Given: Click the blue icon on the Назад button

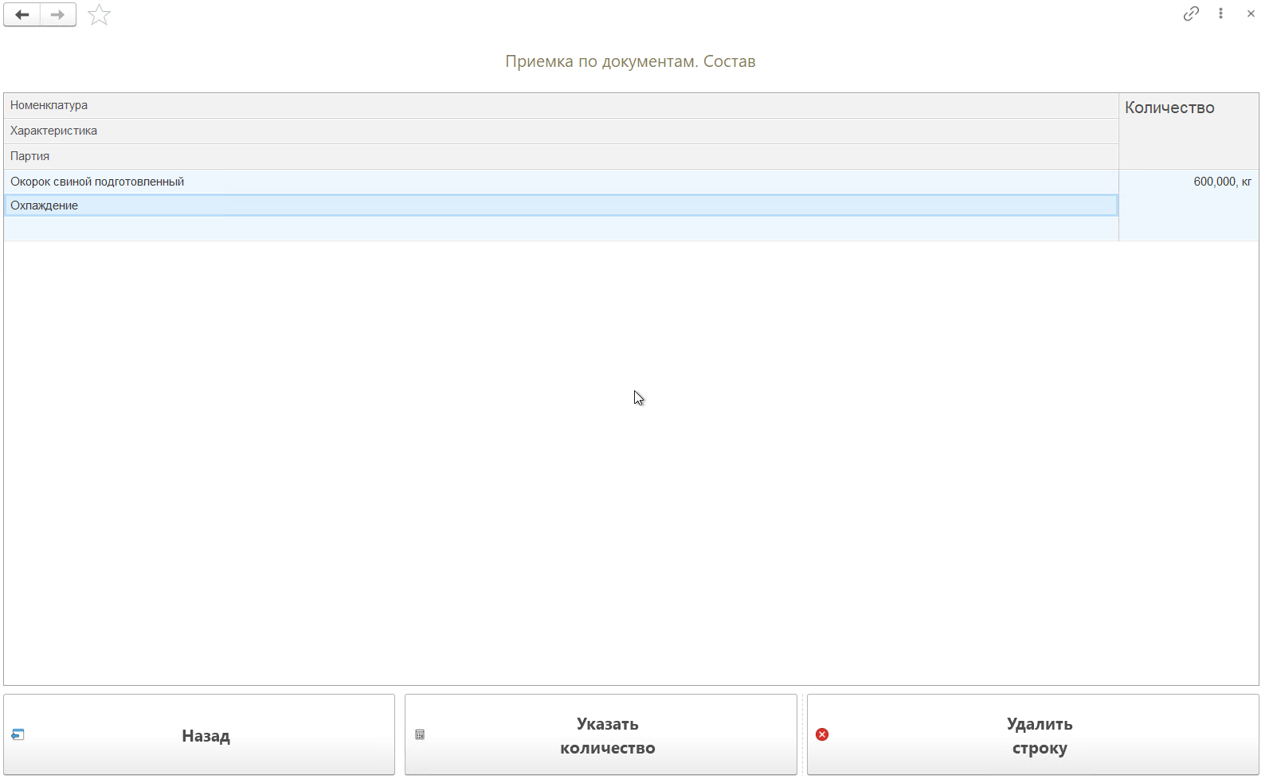Looking at the screenshot, I should [x=18, y=734].
